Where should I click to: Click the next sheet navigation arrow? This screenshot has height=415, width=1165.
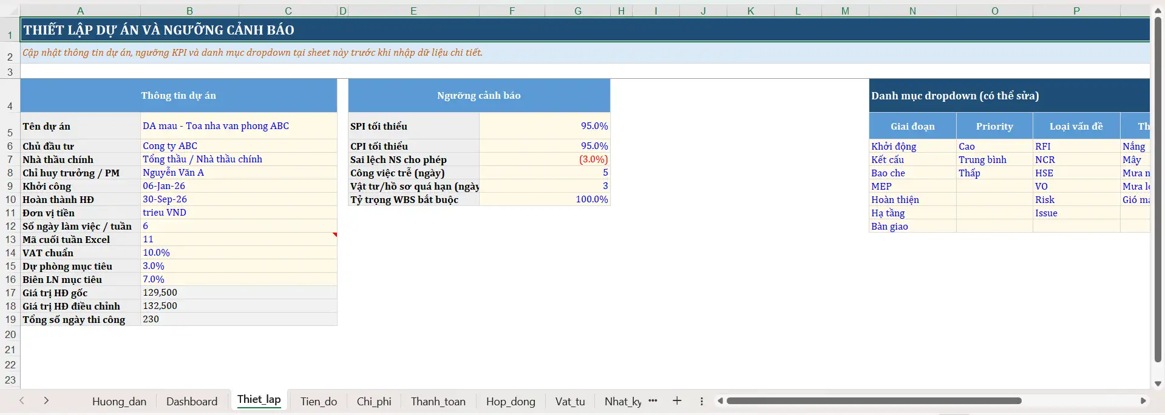(x=46, y=400)
